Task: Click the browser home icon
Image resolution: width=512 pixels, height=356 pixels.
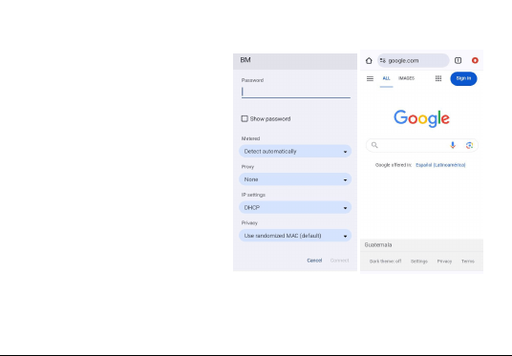Action: [x=369, y=60]
